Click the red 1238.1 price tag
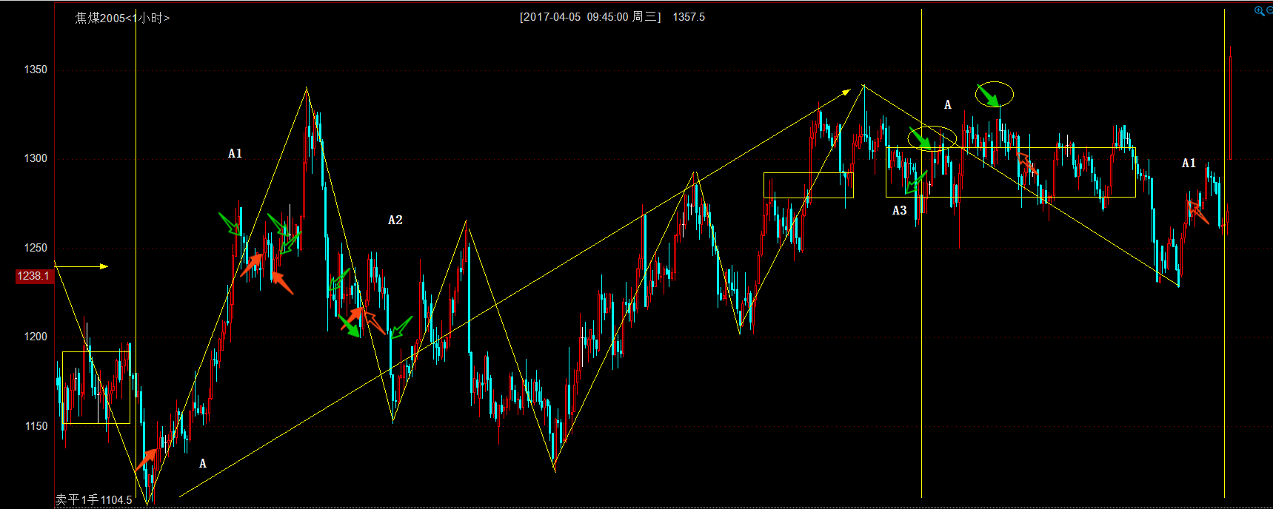Screen dimensions: 1273x509 [33, 276]
